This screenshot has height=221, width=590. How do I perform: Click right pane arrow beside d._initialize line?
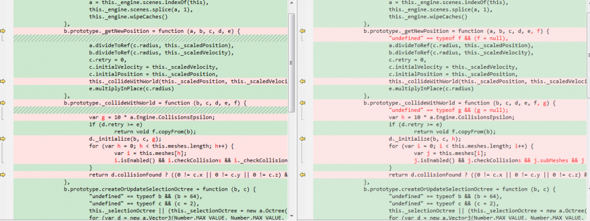(302, 139)
